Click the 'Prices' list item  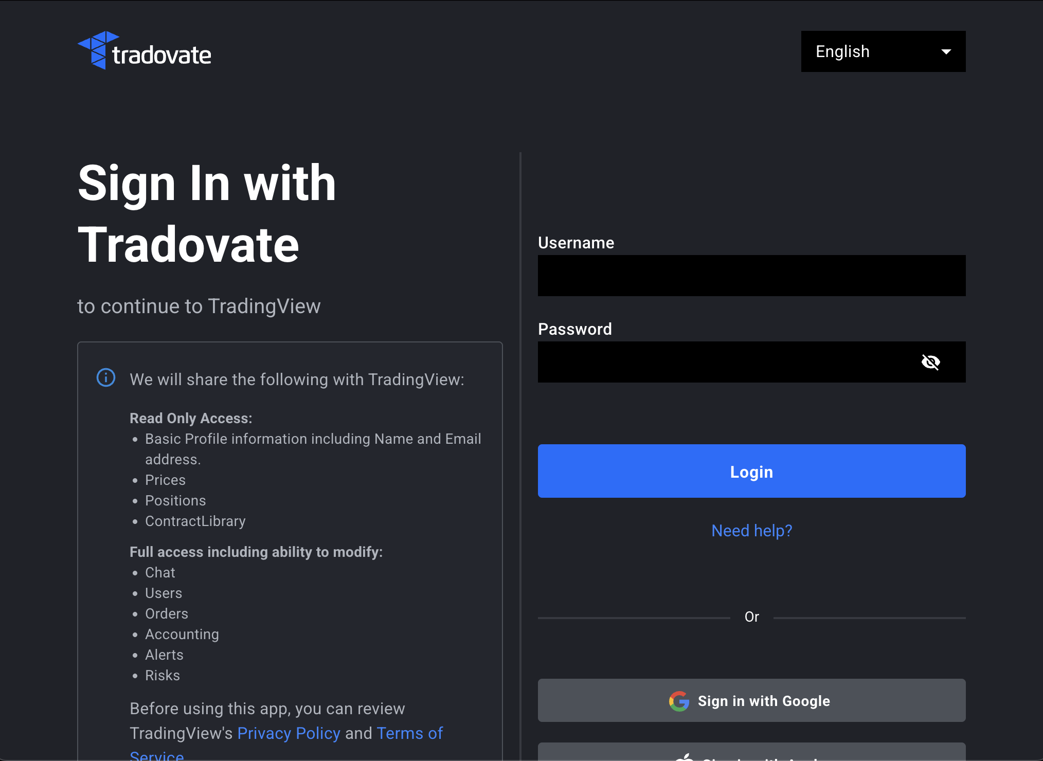coord(165,480)
